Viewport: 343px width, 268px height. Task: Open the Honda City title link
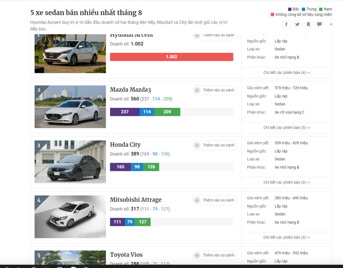coord(125,145)
